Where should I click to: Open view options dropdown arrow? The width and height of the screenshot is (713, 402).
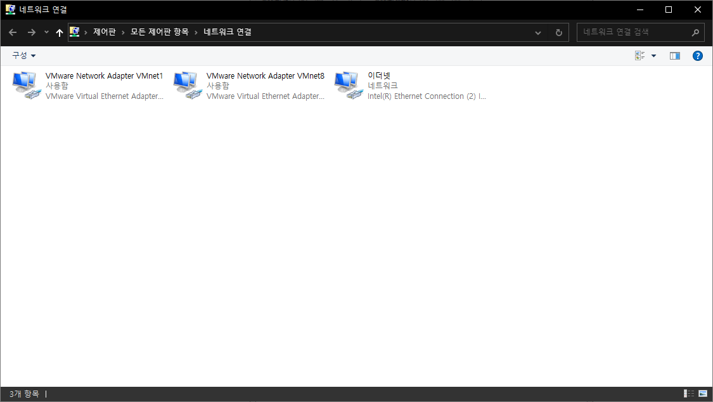coord(654,55)
